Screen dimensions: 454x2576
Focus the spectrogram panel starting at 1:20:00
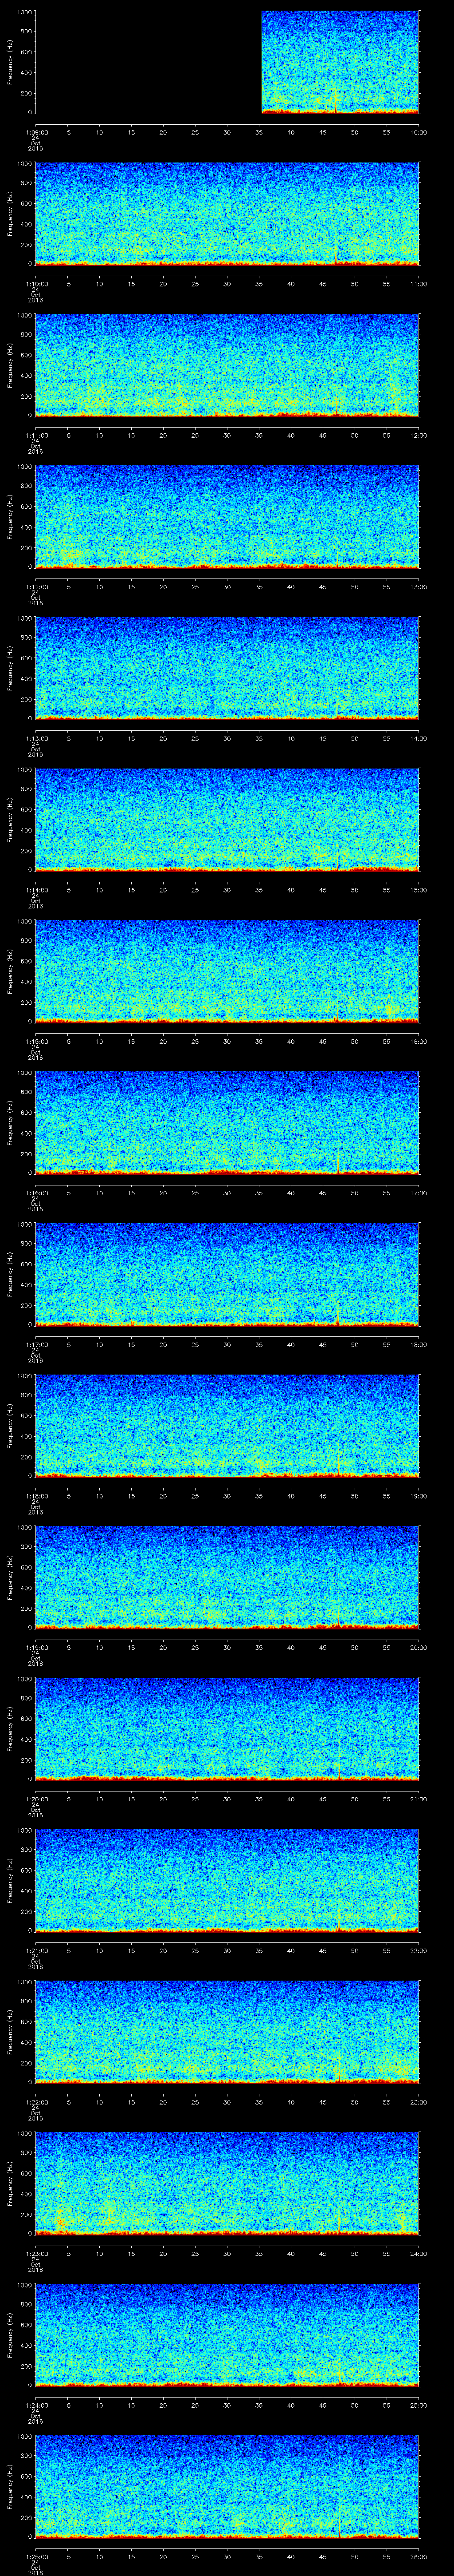227,1728
